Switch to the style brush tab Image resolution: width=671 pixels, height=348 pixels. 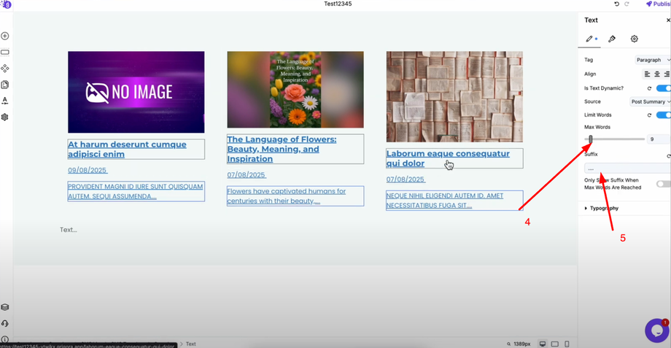(612, 39)
